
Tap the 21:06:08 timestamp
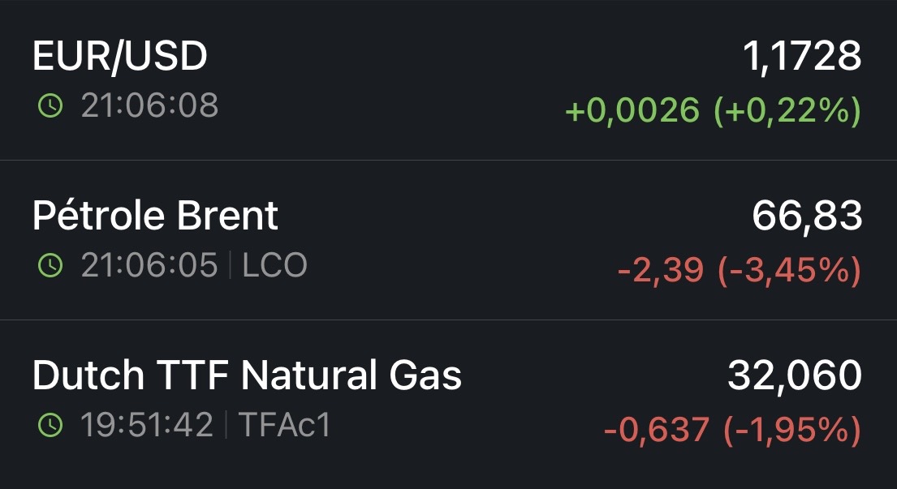point(149,105)
